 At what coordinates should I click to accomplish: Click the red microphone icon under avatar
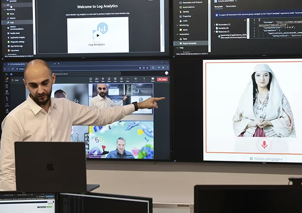point(264,145)
